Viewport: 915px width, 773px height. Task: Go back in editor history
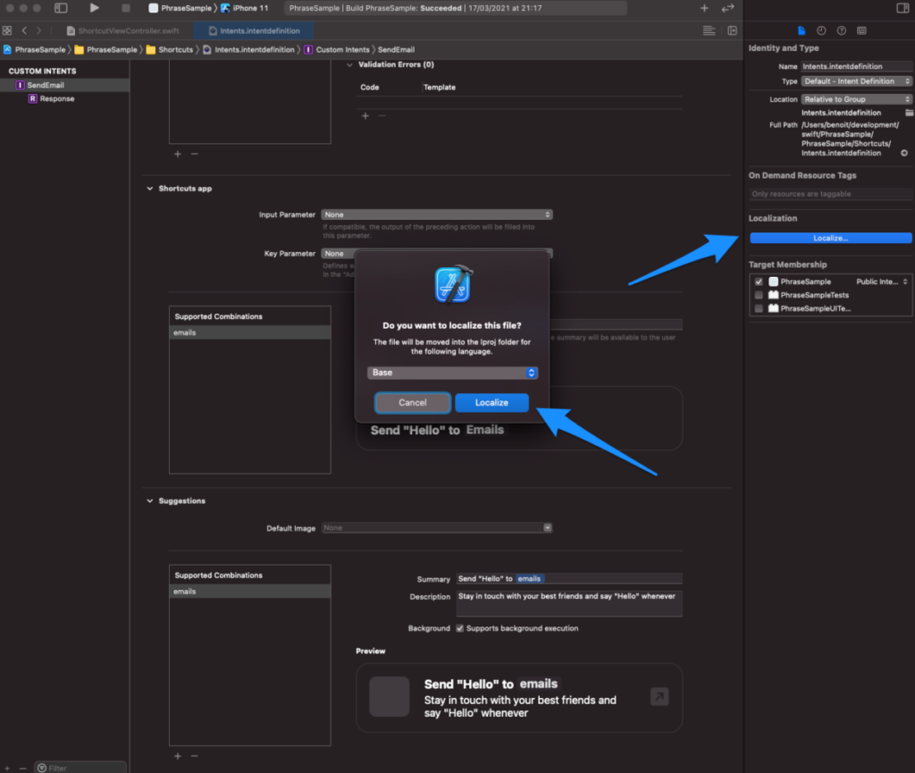tap(24, 31)
